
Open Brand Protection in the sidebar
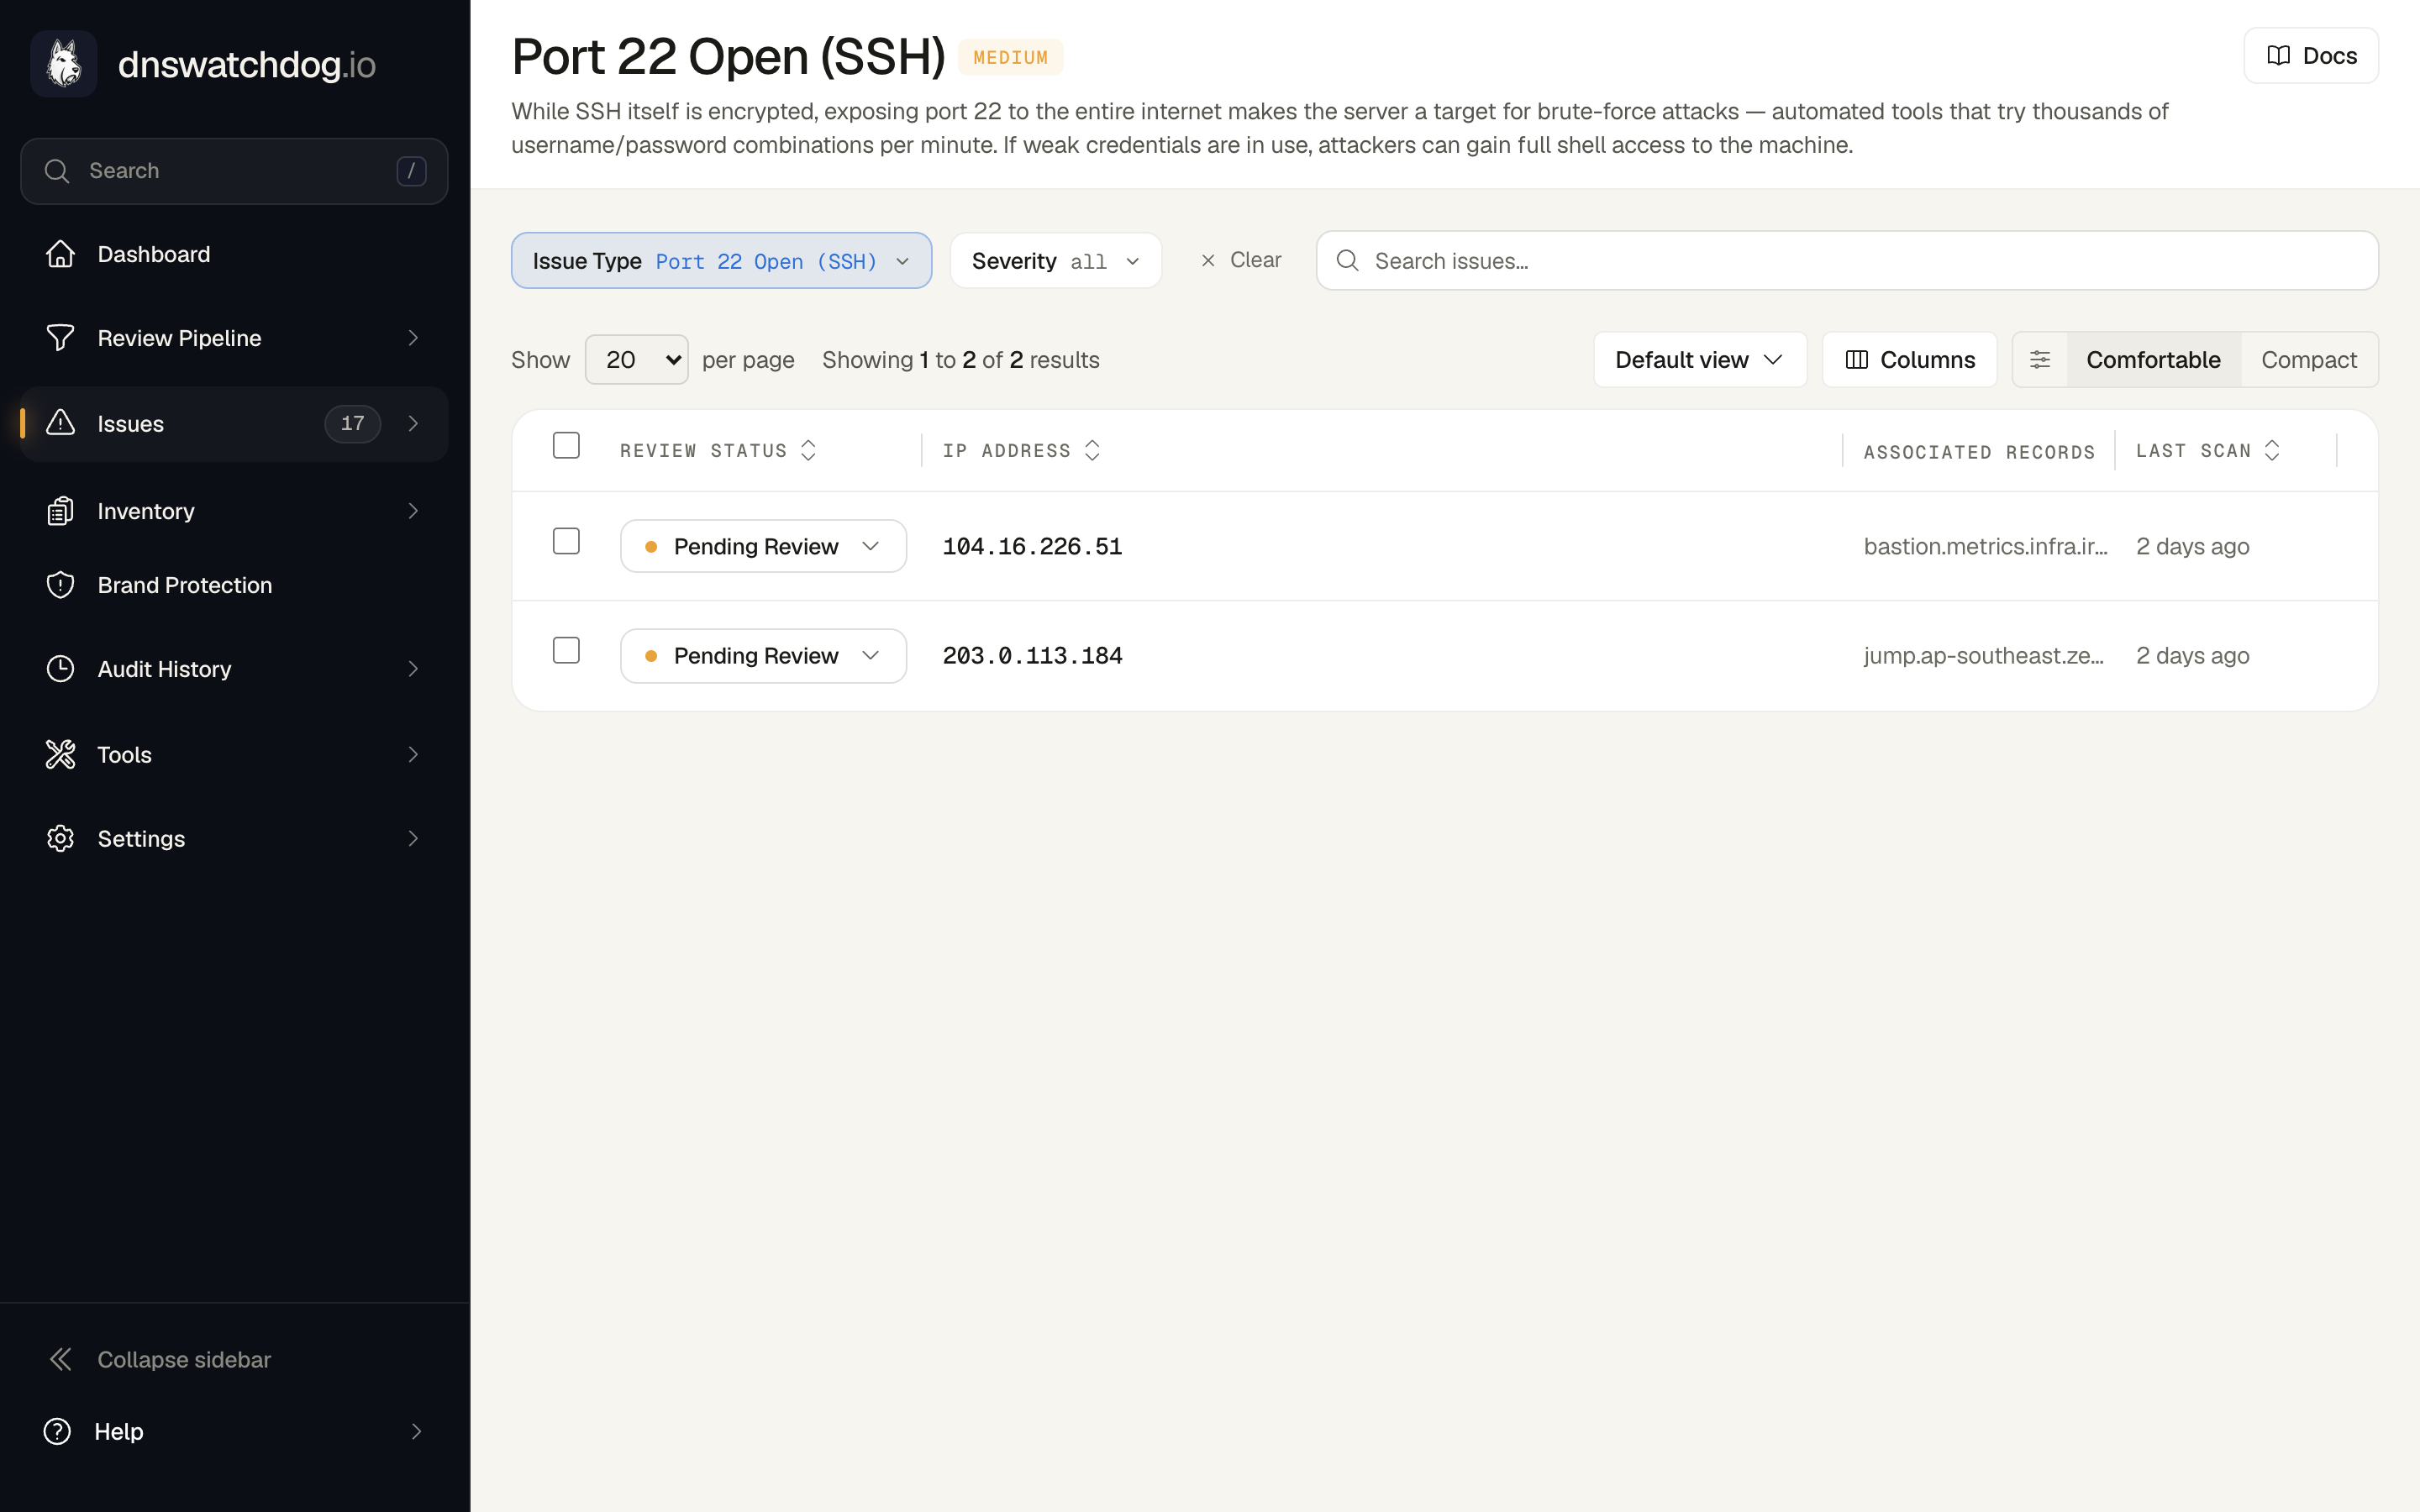pos(234,585)
